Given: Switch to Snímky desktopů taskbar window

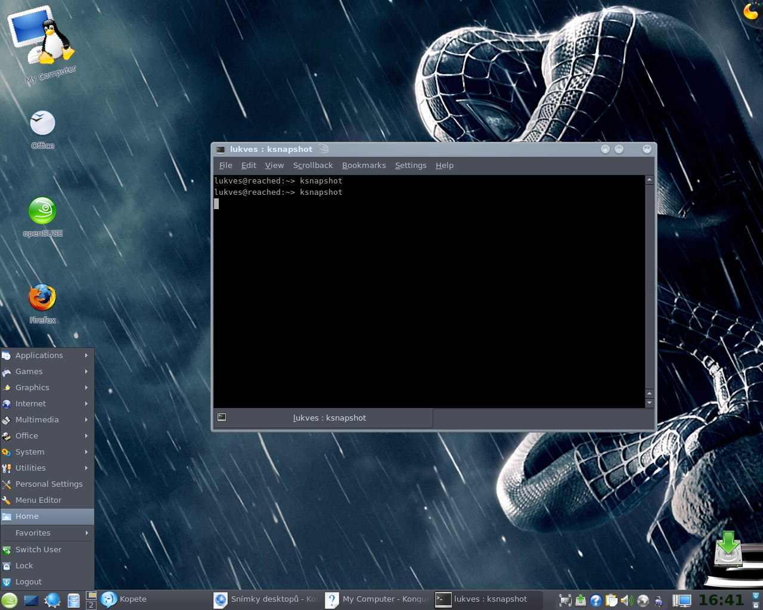Looking at the screenshot, I should click(266, 599).
